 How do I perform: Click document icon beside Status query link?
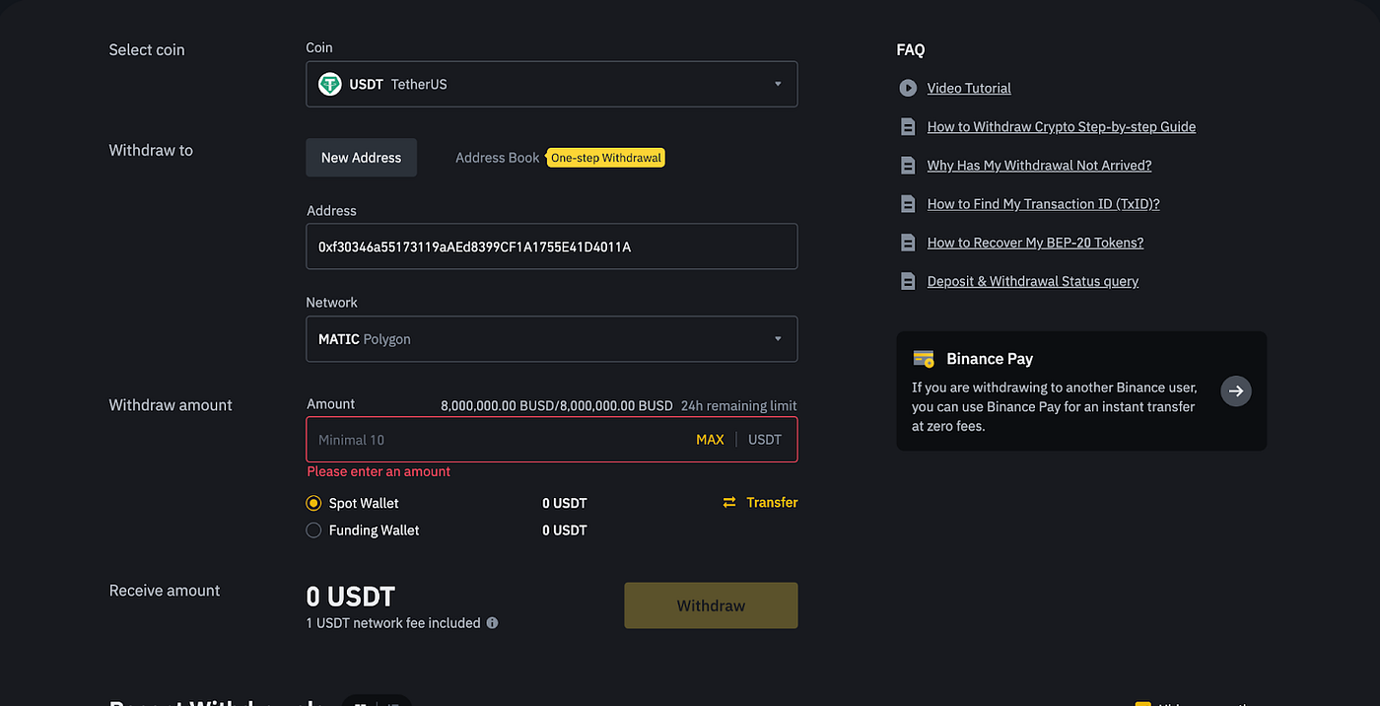click(x=908, y=282)
